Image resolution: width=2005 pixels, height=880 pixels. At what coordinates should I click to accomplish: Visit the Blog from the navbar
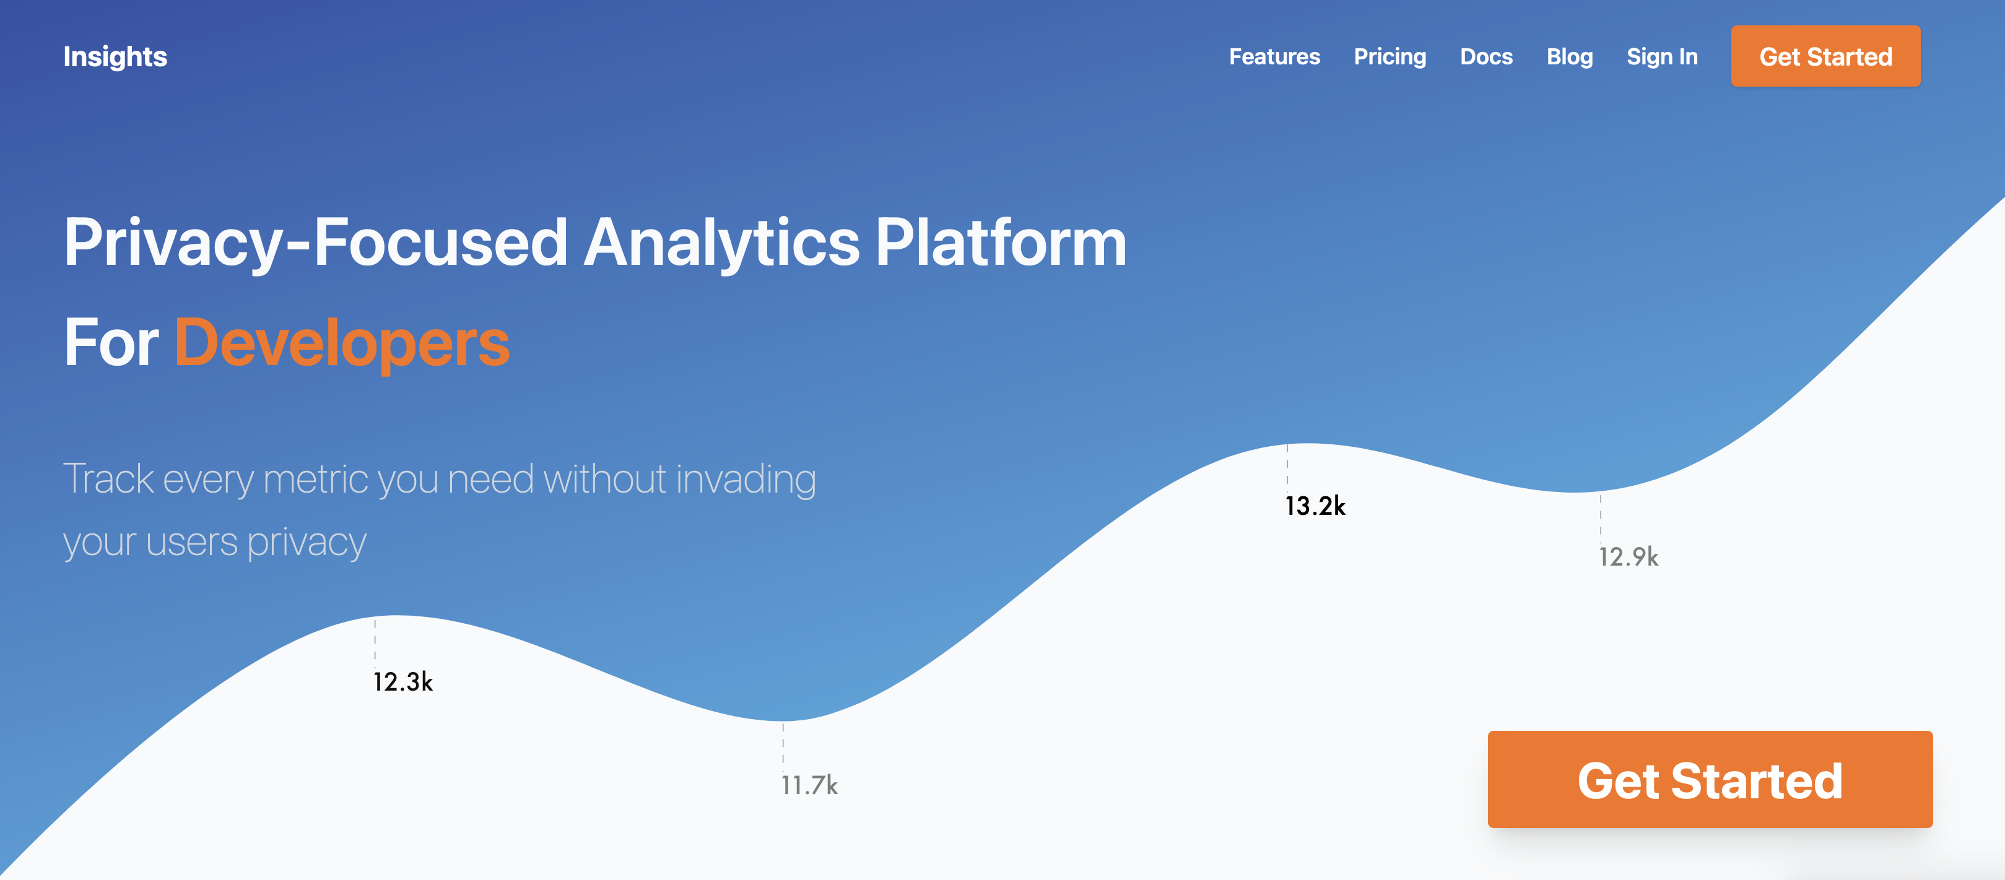(x=1569, y=56)
